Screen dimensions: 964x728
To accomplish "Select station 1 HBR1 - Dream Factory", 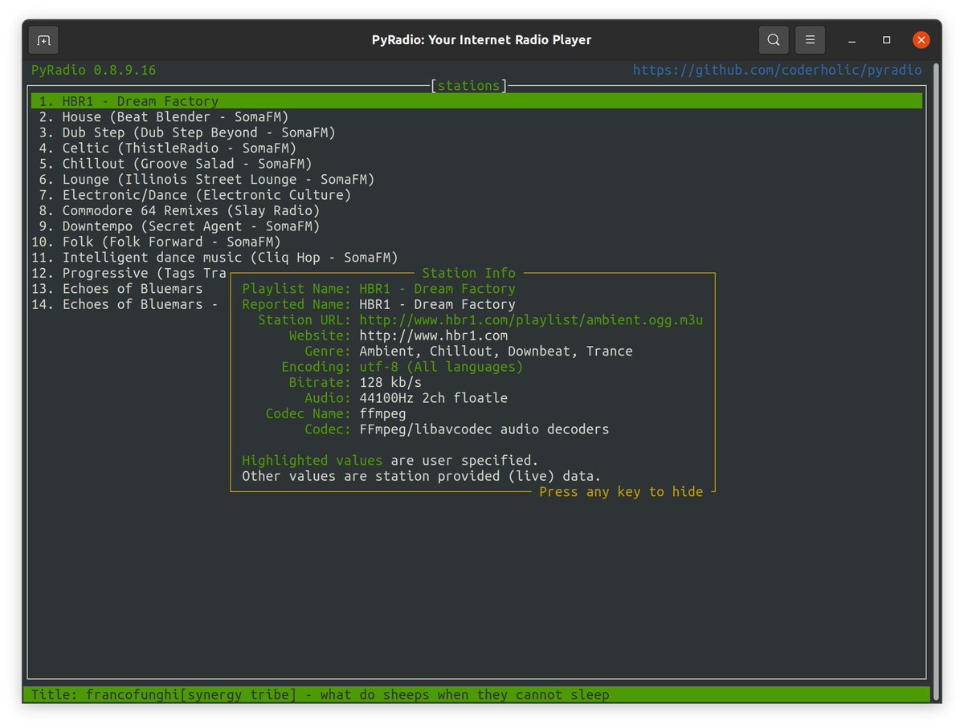I will (476, 101).
